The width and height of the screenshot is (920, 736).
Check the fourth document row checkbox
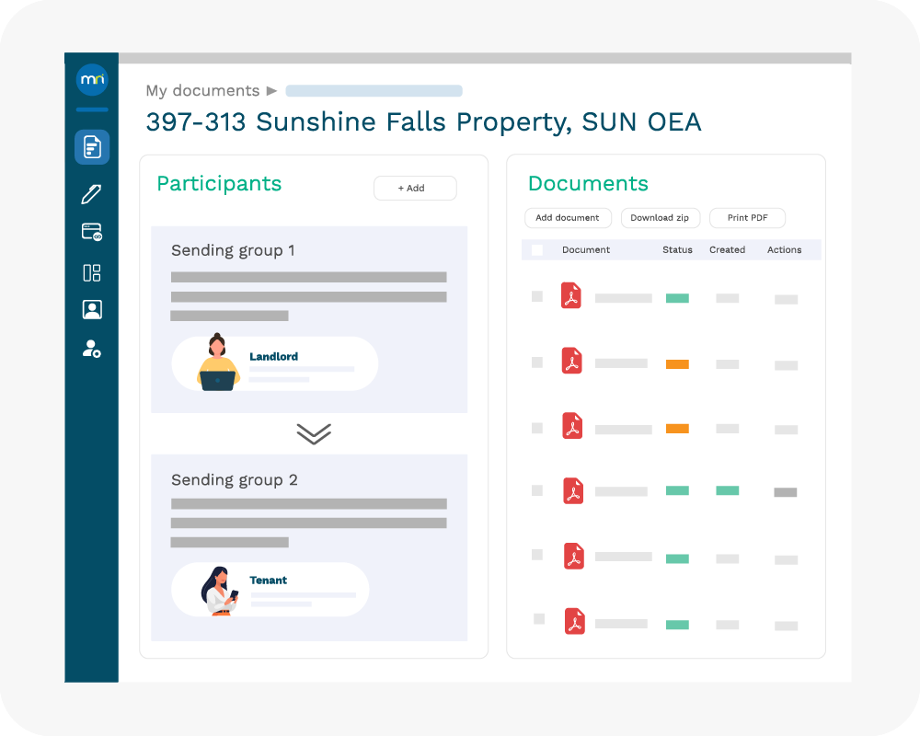click(537, 490)
